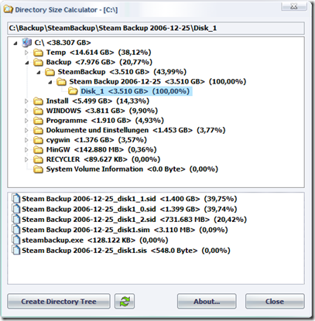Click the WINDOWS folder icon
Viewport: 315px width, 321px height.
(x=38, y=111)
